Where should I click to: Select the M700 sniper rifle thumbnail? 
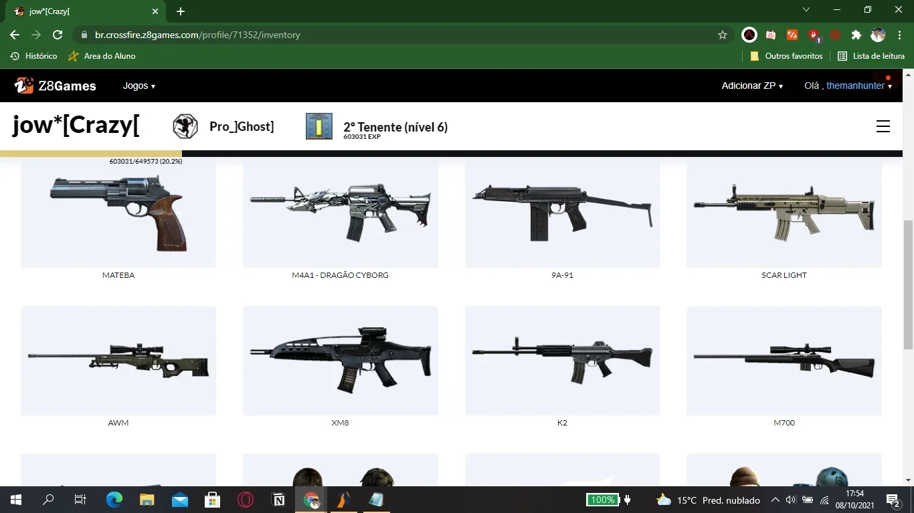[x=784, y=361]
